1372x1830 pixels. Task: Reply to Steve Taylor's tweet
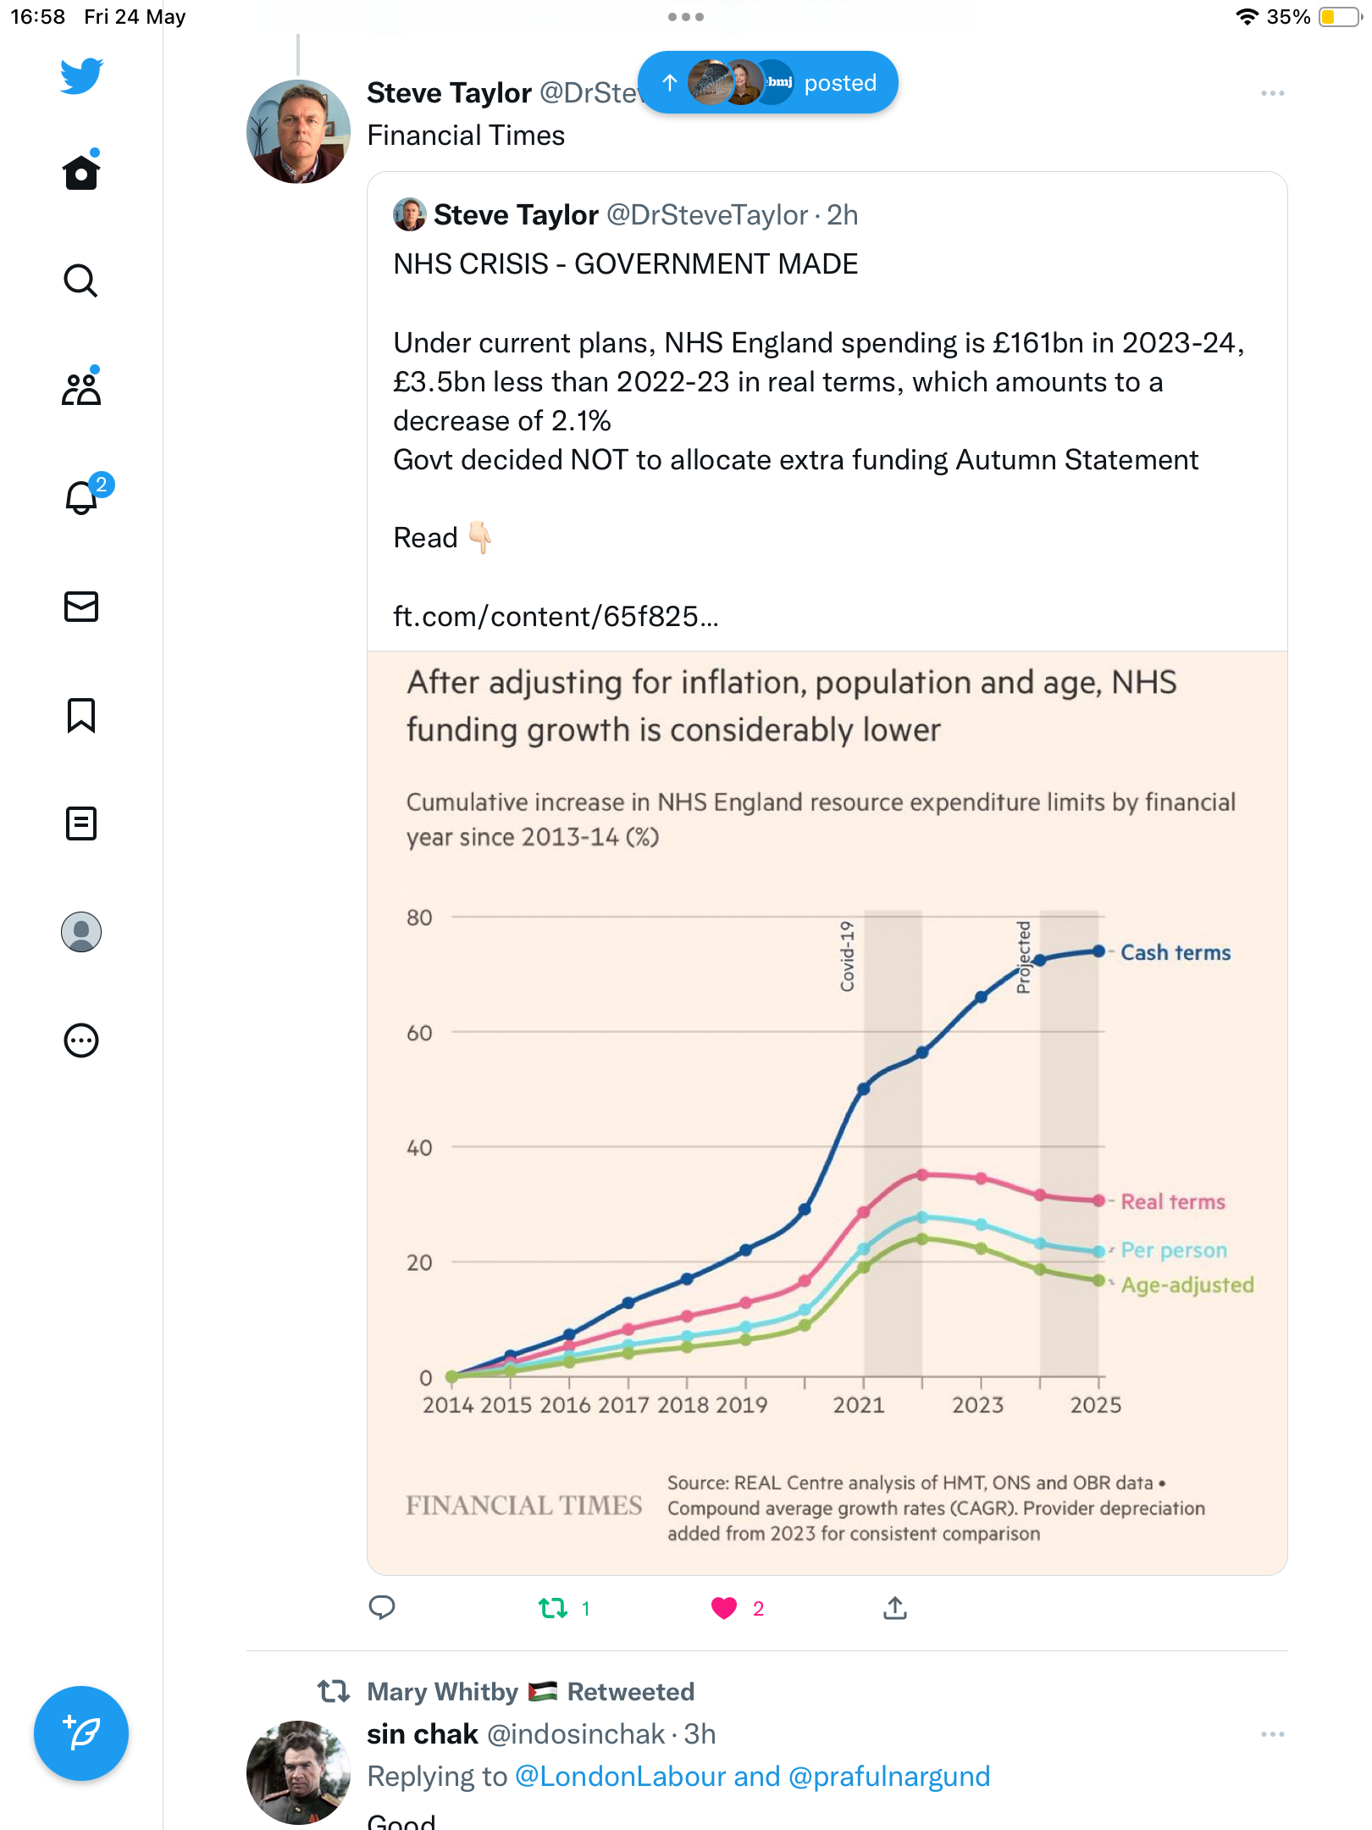pyautogui.click(x=382, y=1607)
